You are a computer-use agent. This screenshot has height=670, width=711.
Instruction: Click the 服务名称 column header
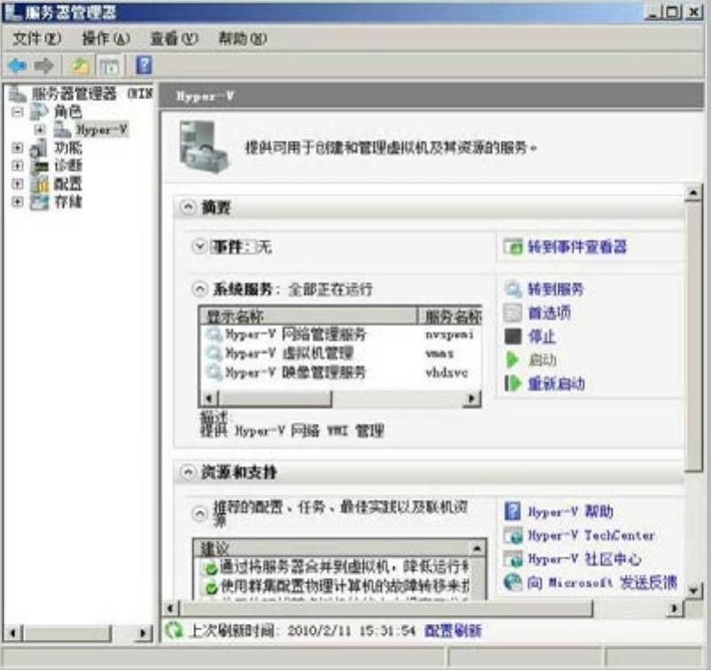pyautogui.click(x=449, y=316)
